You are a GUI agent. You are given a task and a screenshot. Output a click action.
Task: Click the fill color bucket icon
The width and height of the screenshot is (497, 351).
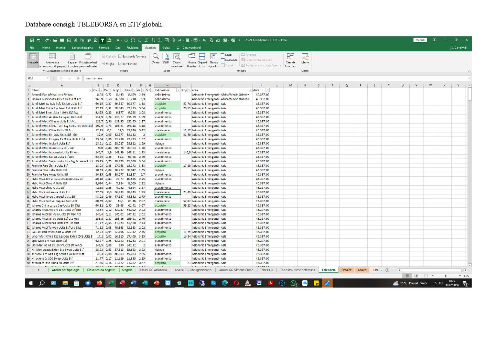[109, 40]
